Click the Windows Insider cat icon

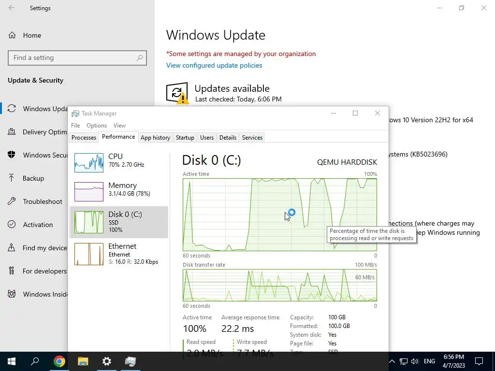[x=12, y=294]
